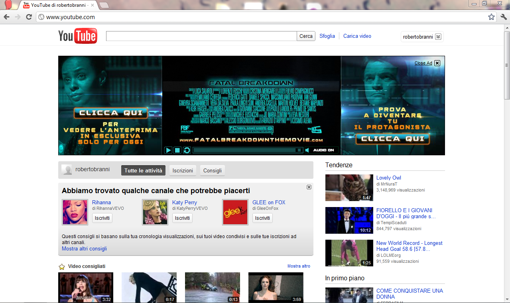Replay the ad video with the loop icon
Image resolution: width=510 pixels, height=303 pixels.
187,150
